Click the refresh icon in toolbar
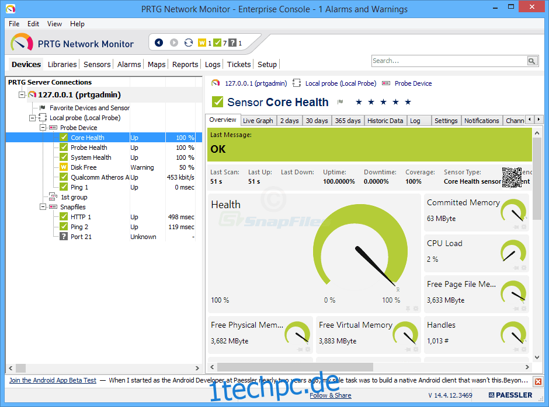 (189, 43)
